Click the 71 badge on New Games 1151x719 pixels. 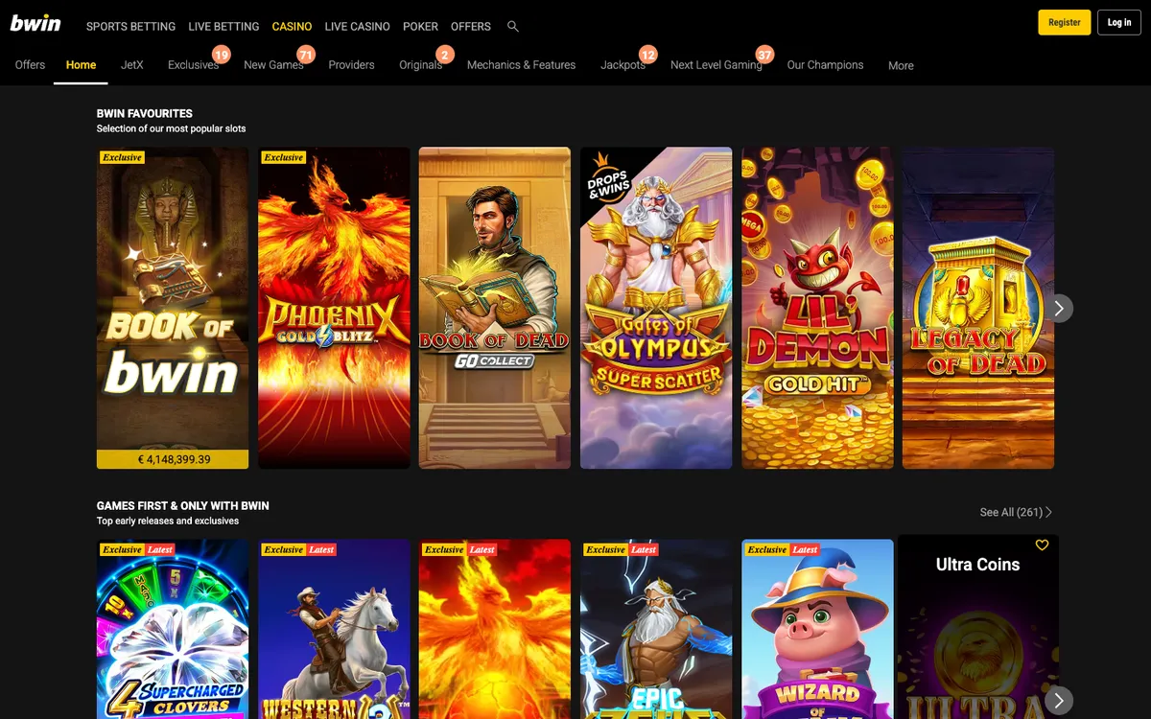pyautogui.click(x=306, y=56)
